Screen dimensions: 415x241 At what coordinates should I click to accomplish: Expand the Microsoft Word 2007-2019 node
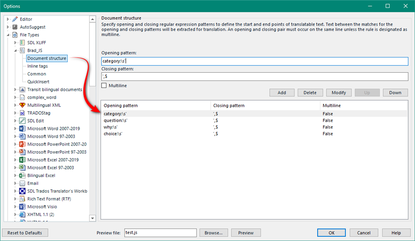tap(15, 129)
